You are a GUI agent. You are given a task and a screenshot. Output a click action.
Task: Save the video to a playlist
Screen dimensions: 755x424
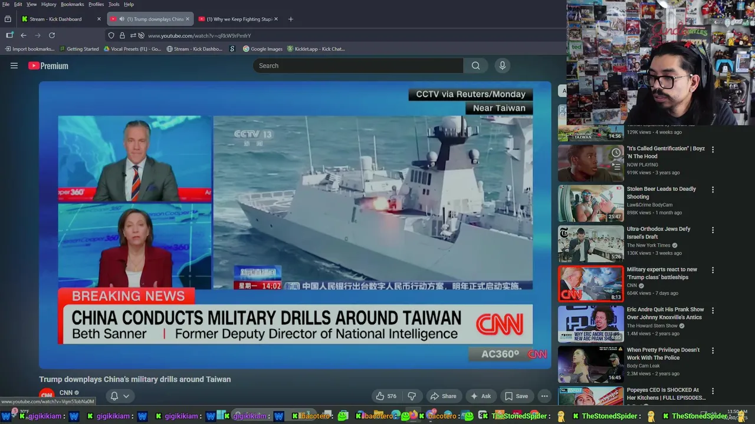516,396
